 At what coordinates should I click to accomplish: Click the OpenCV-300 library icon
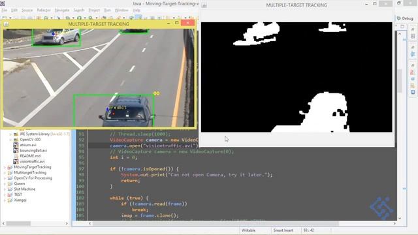(x=16, y=140)
